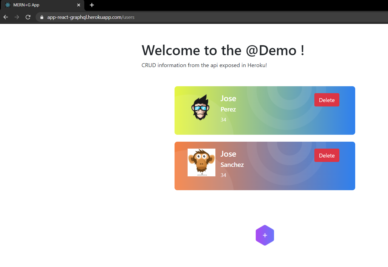Click the surname Perez on the first card

228,110
